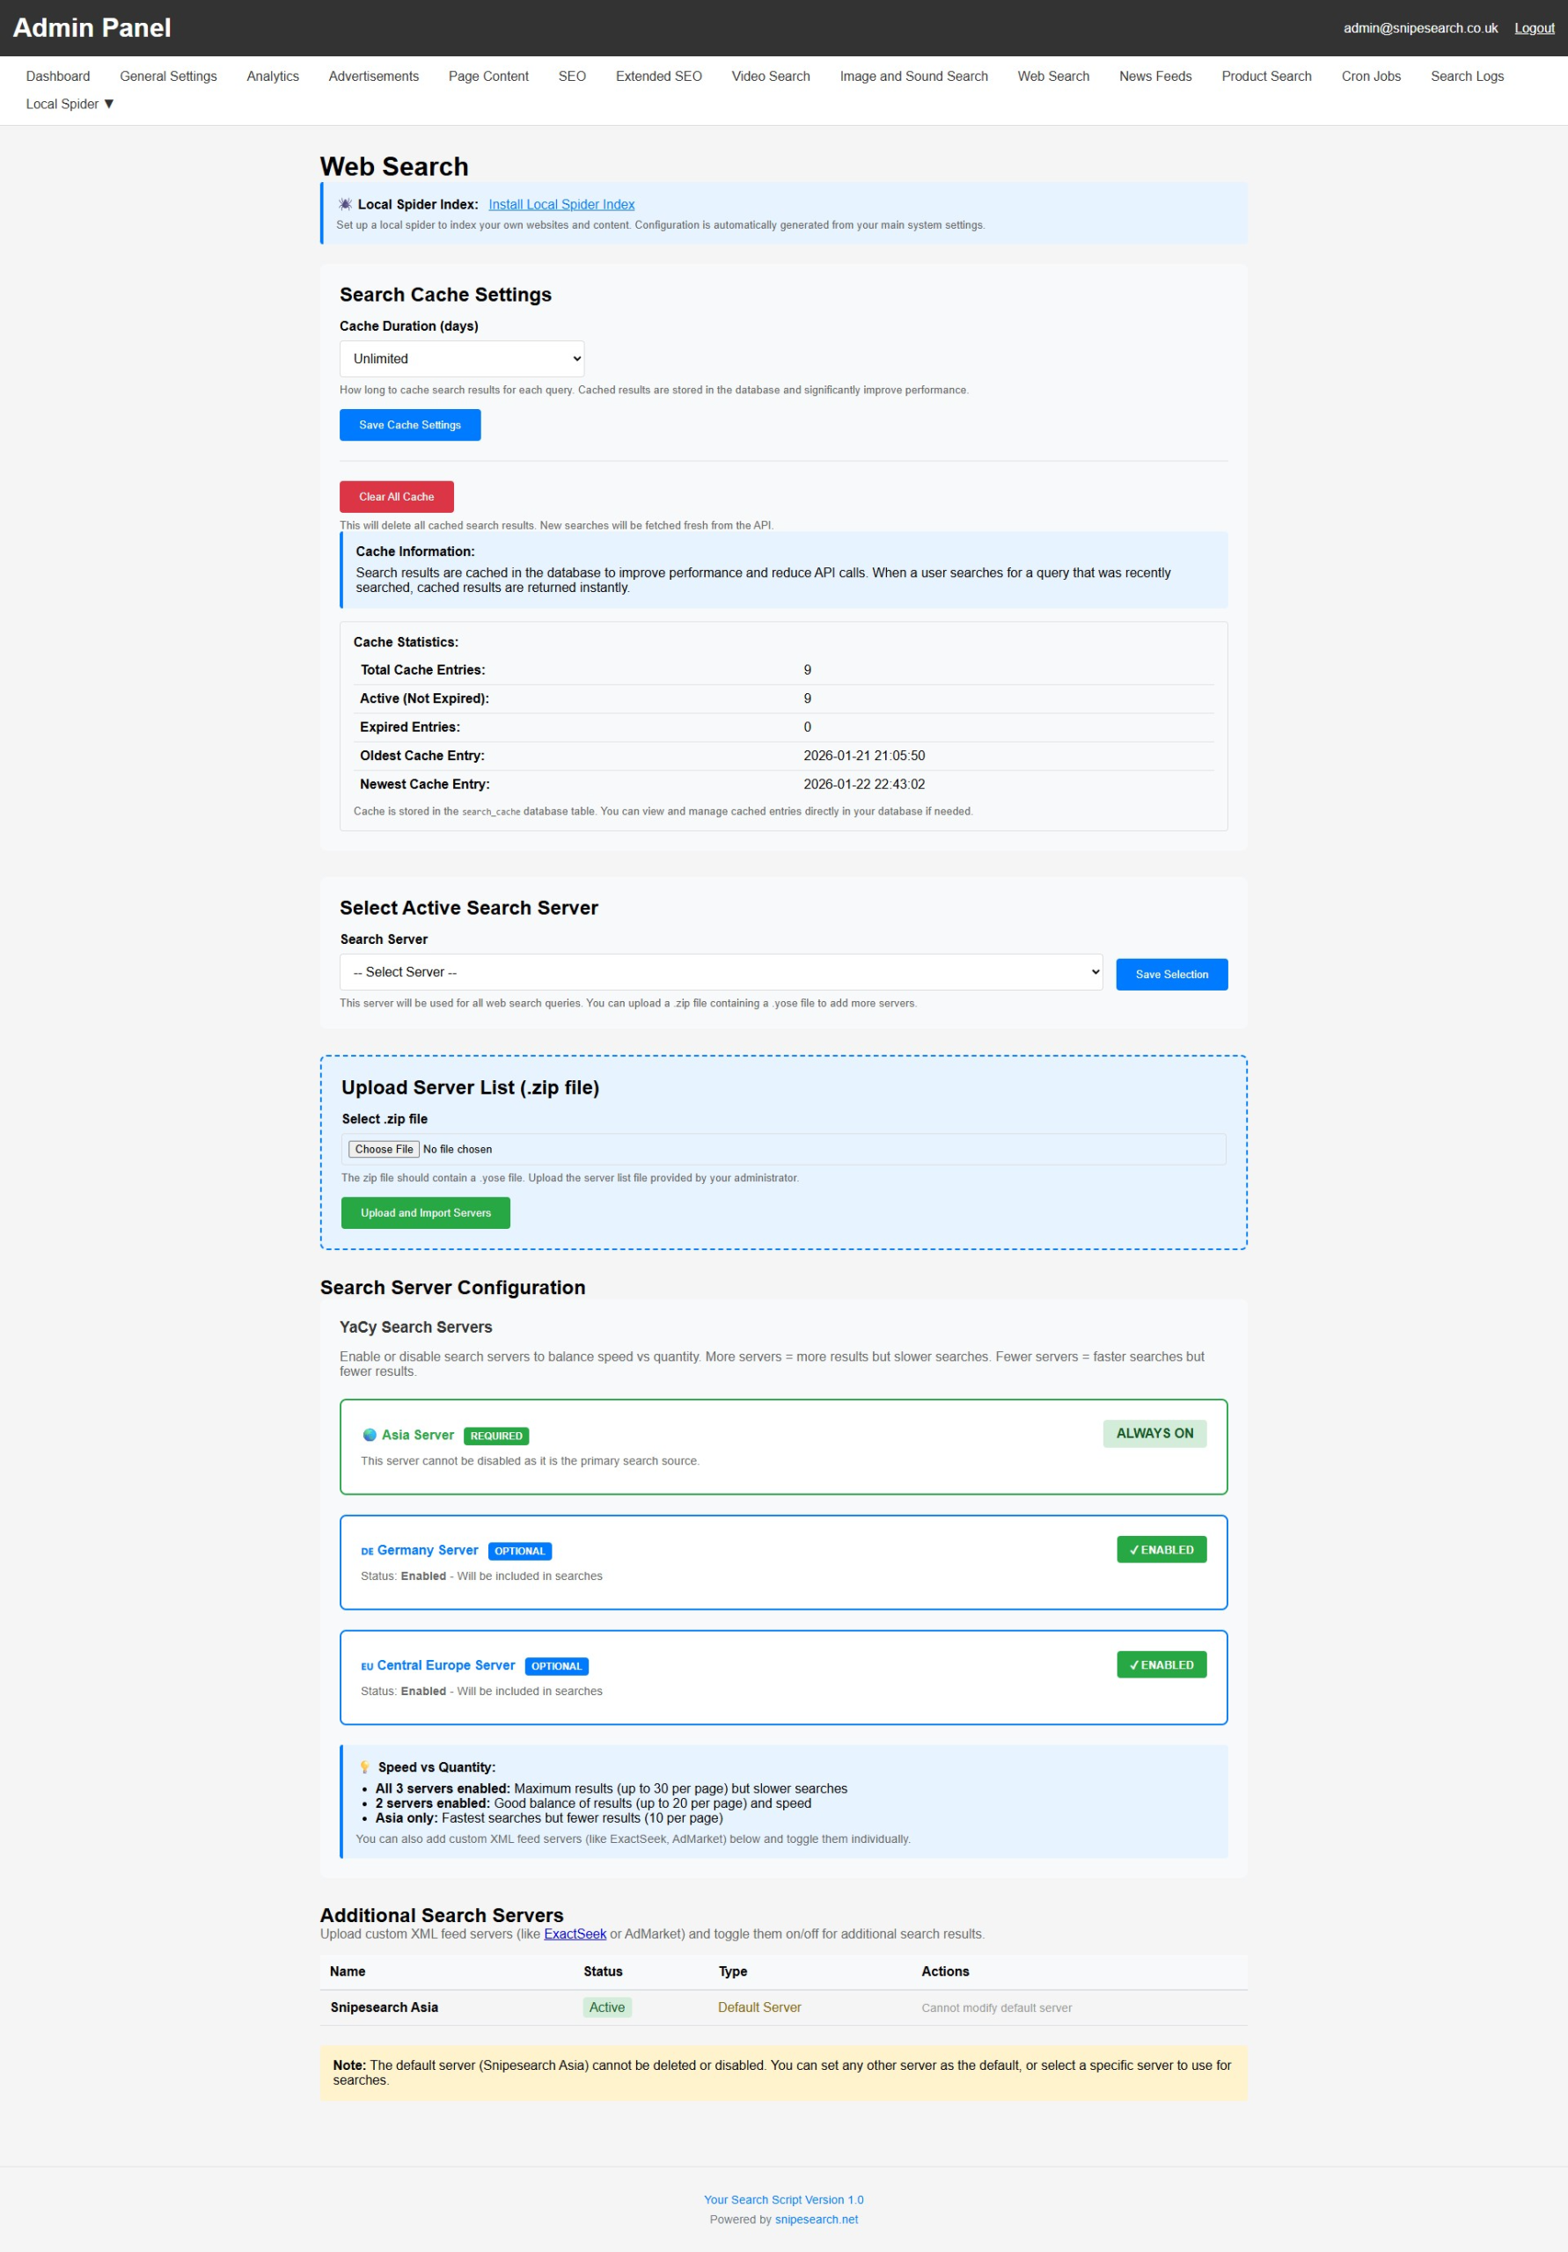Open the Search Server select dropdown

(721, 972)
